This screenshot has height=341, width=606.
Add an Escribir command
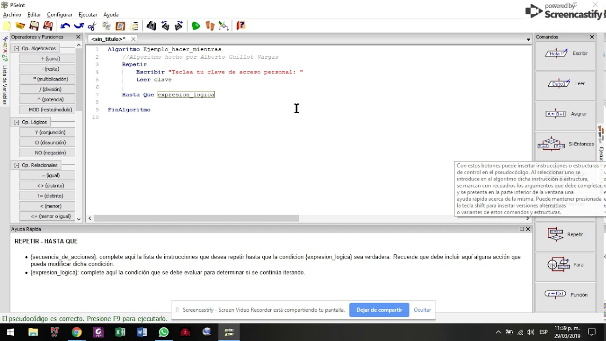[x=566, y=54]
